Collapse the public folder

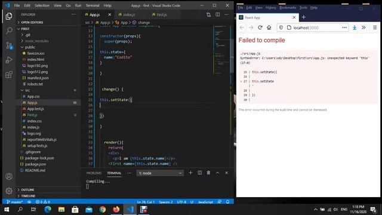pyautogui.click(x=30, y=47)
